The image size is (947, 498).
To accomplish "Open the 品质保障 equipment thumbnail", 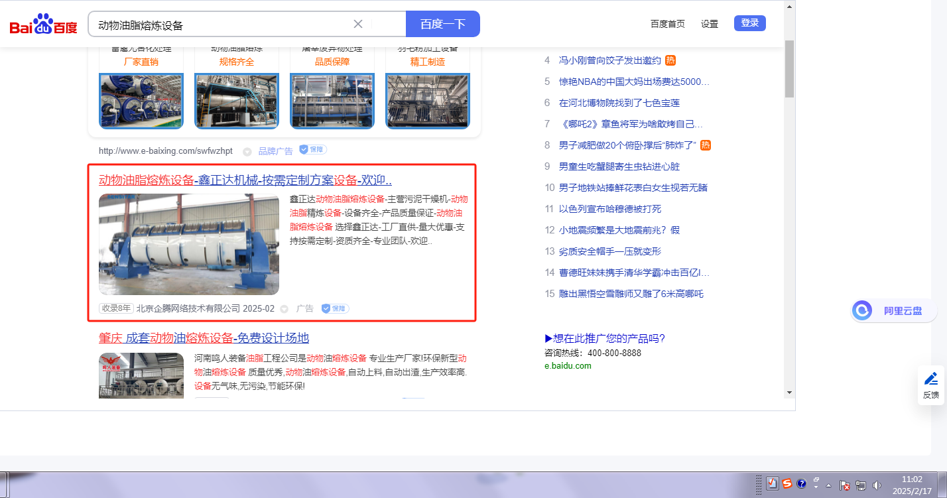I will coord(332,101).
